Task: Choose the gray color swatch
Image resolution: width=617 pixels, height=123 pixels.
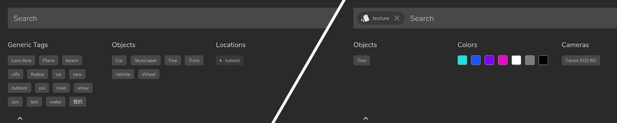Action: (530, 60)
